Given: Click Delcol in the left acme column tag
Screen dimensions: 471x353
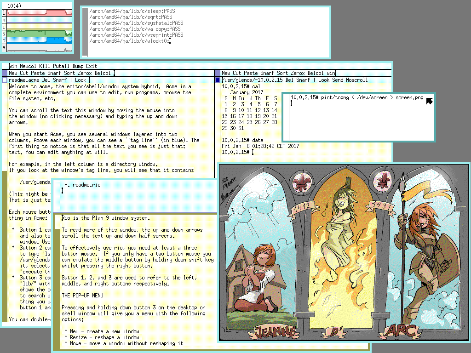Looking at the screenshot, I should pyautogui.click(x=103, y=73).
